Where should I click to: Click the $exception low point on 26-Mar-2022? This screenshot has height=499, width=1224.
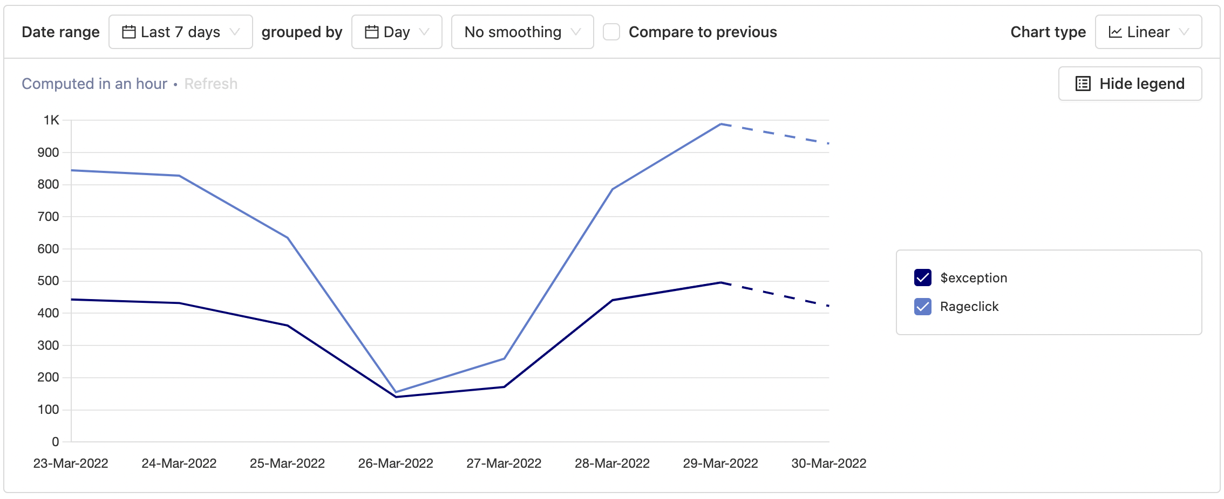pos(396,397)
